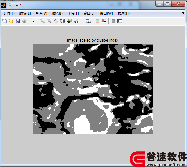Click the MATLAB logo in the title bar
187x167 pixels.
coord(3,5)
